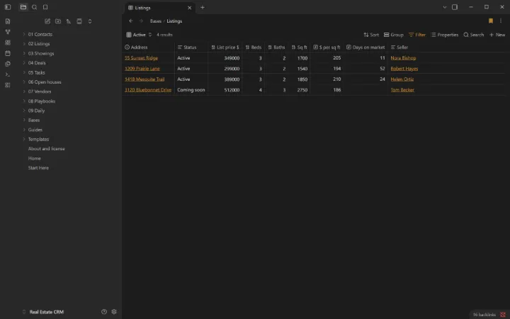
Task: Expand the 03 Showings folder
Action: click(41, 53)
